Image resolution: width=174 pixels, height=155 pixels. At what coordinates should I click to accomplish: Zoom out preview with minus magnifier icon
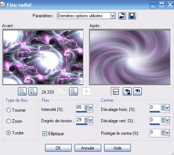tap(22, 91)
